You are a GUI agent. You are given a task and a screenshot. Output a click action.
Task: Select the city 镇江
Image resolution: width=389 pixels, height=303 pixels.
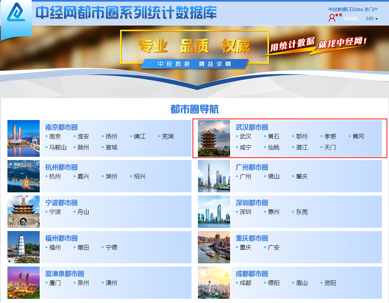[x=140, y=136]
